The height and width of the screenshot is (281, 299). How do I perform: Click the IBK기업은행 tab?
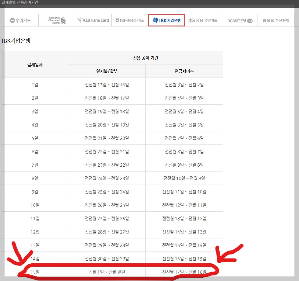coord(166,20)
